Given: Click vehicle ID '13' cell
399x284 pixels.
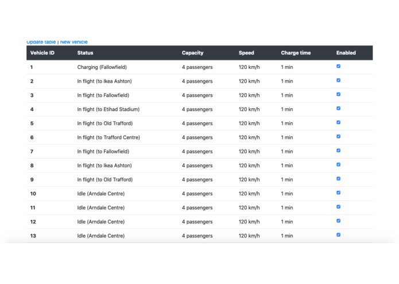Looking at the screenshot, I should coord(33,236).
